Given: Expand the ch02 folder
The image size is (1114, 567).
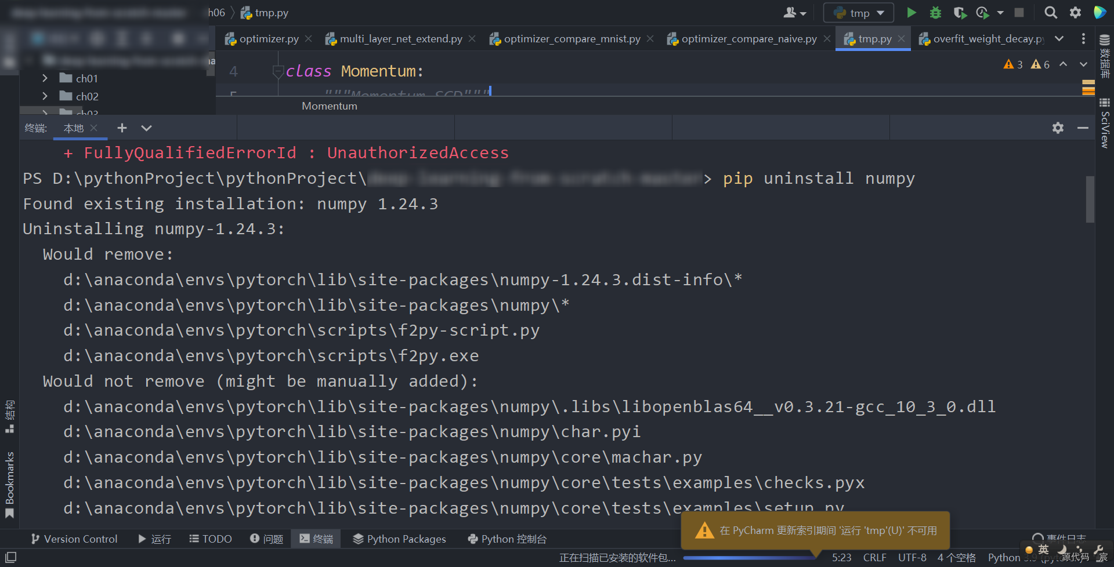Looking at the screenshot, I should pyautogui.click(x=45, y=96).
